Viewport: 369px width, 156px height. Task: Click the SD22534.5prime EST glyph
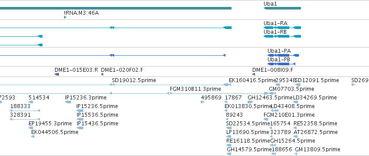click(x=229, y=128)
